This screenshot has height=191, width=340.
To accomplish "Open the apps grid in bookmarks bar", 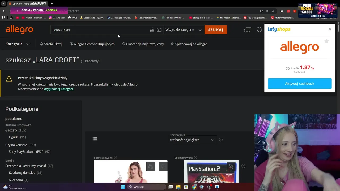I will (3, 18).
